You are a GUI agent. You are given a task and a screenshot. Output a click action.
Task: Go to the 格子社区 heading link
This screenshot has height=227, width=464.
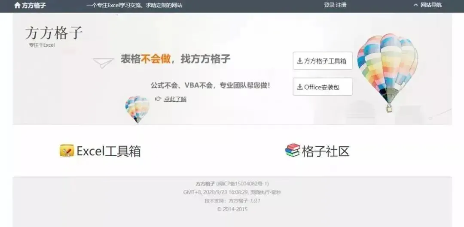[x=326, y=151]
